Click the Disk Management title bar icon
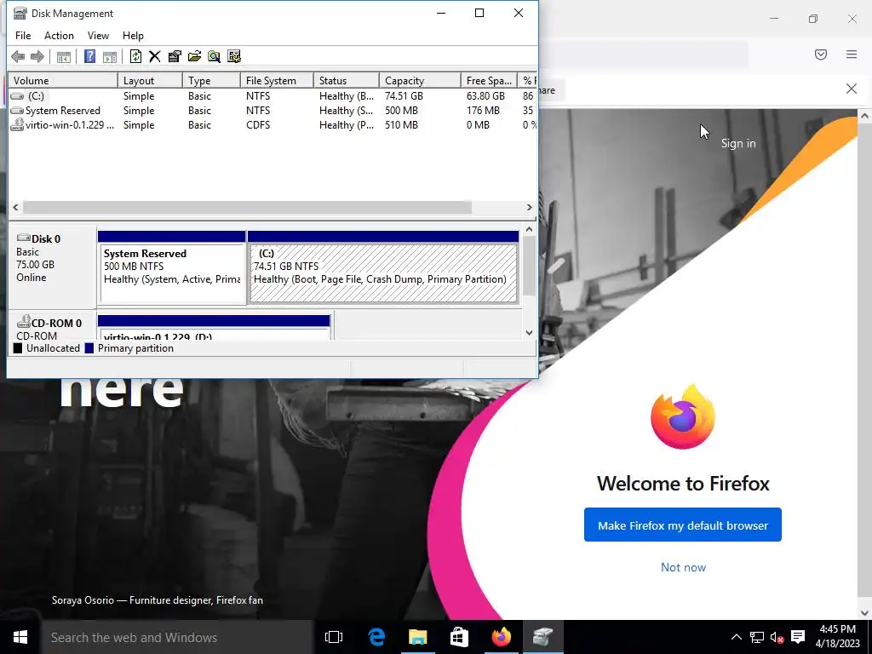Viewport: 872px width, 654px height. click(20, 13)
